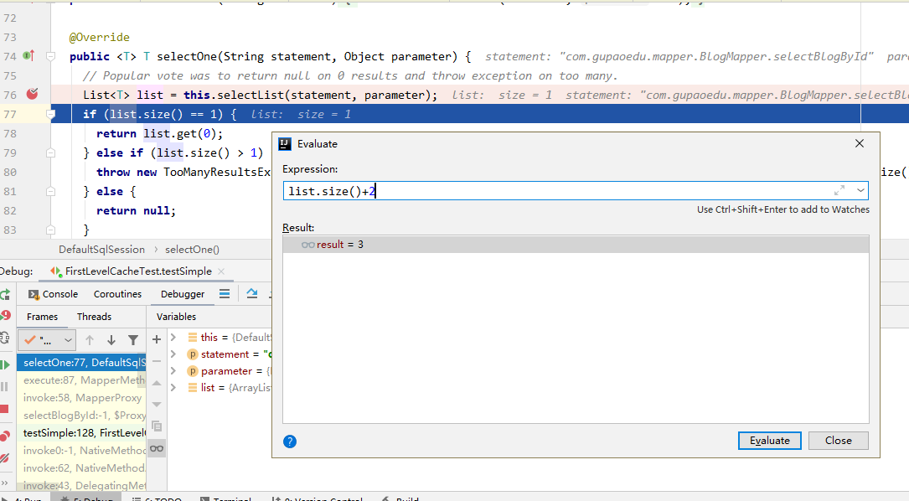Click the glasses icon beside result

tap(307, 245)
